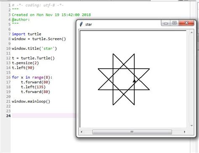Click the feather icon in star window

[x=81, y=24]
